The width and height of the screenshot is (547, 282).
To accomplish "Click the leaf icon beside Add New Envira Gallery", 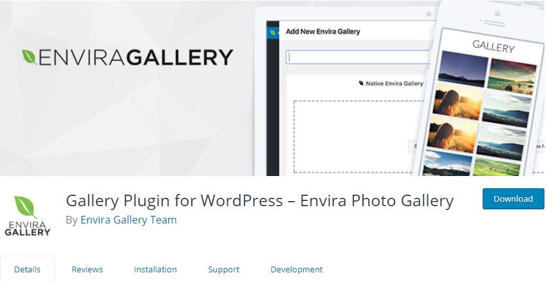I will click(273, 32).
